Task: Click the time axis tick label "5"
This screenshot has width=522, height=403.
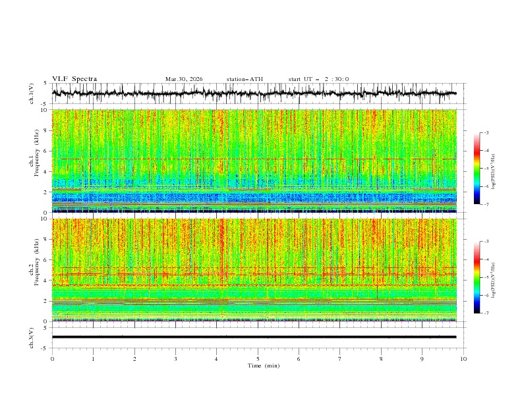Action: pyautogui.click(x=258, y=359)
